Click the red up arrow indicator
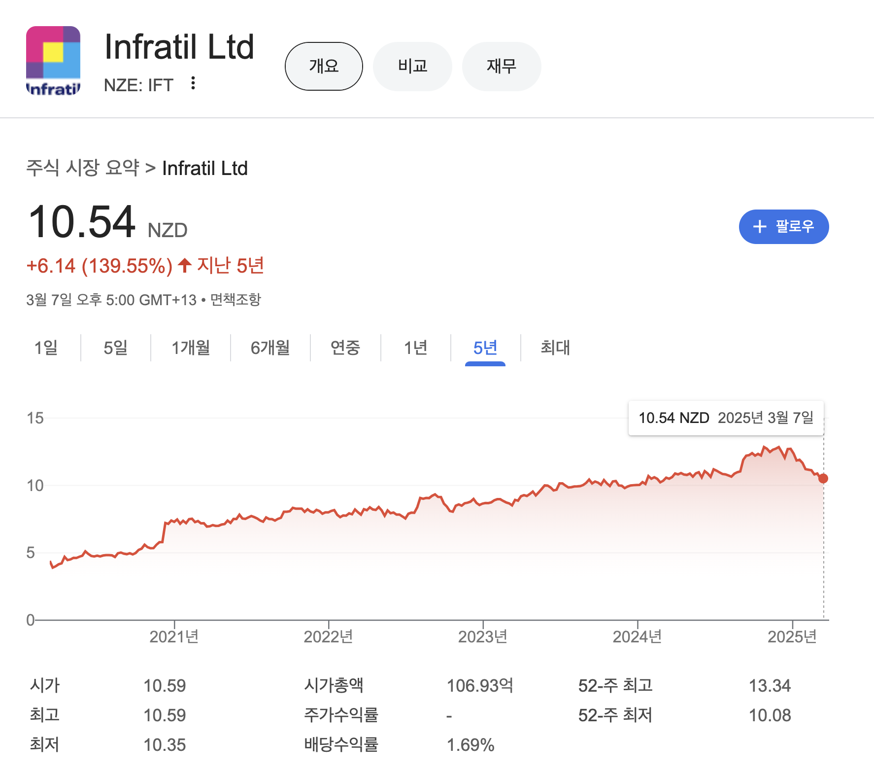Viewport: 874px width, 775px height. tap(185, 266)
